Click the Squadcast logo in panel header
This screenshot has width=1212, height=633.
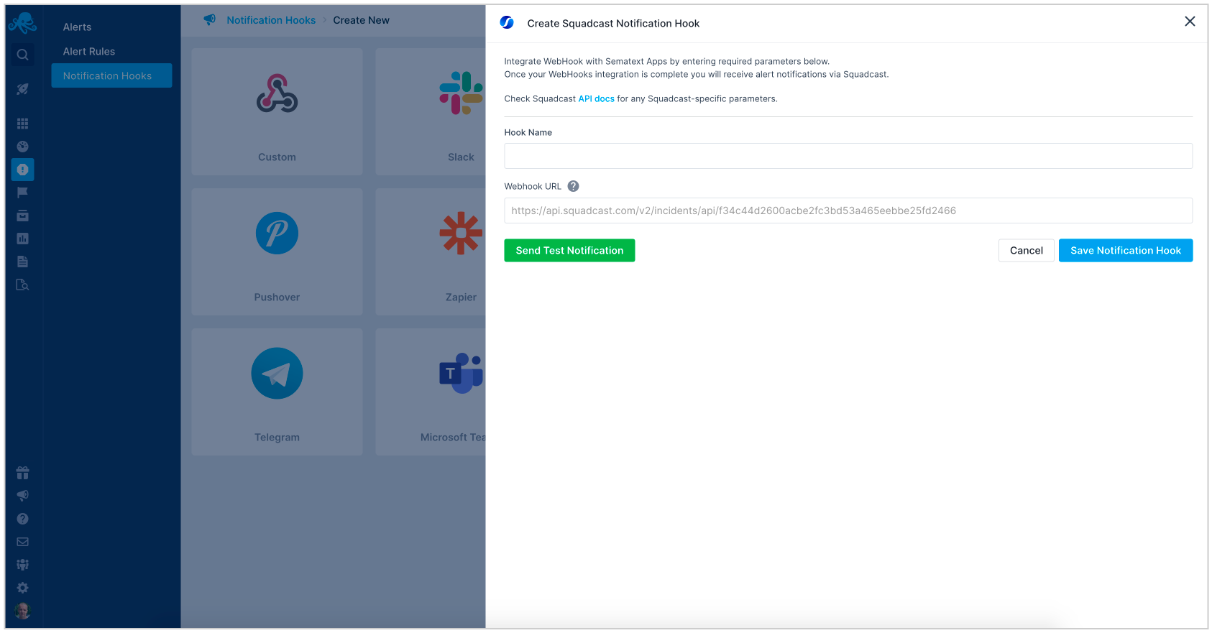click(x=507, y=22)
